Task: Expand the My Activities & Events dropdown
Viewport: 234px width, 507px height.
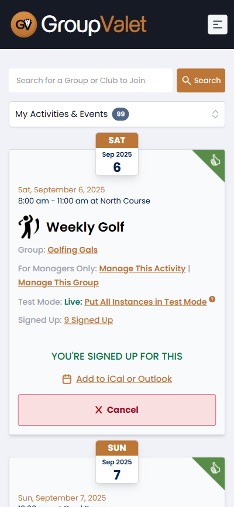Action: coord(117,114)
